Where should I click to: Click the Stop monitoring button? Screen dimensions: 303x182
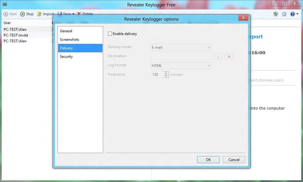tap(27, 14)
